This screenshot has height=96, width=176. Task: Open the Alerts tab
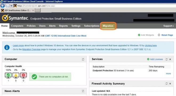click(52, 26)
